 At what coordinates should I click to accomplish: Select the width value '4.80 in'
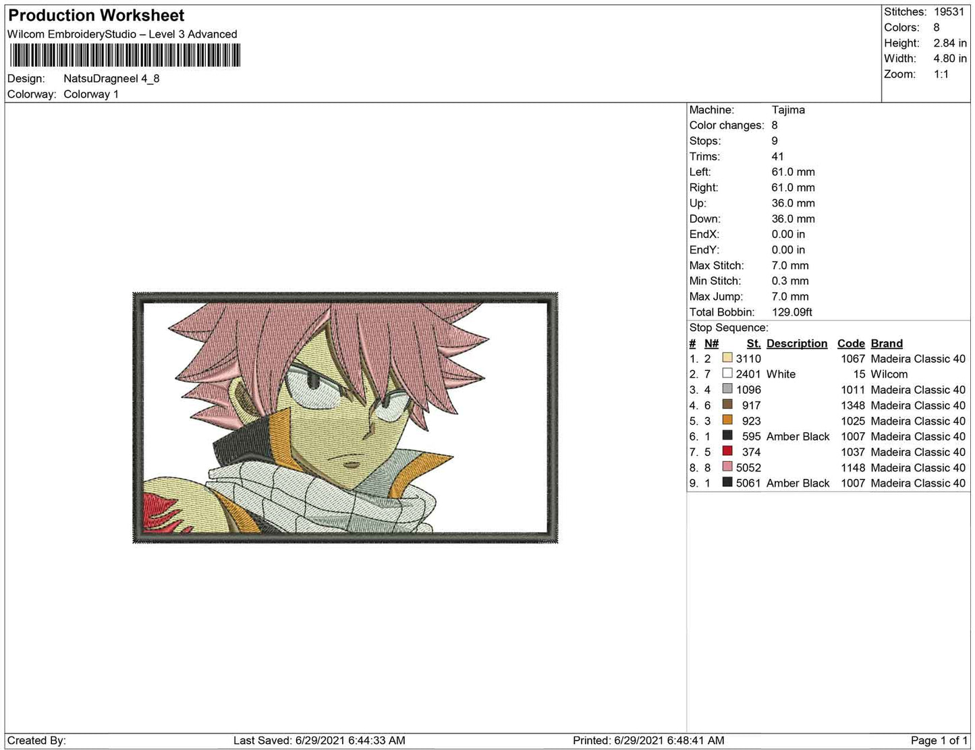pos(950,59)
